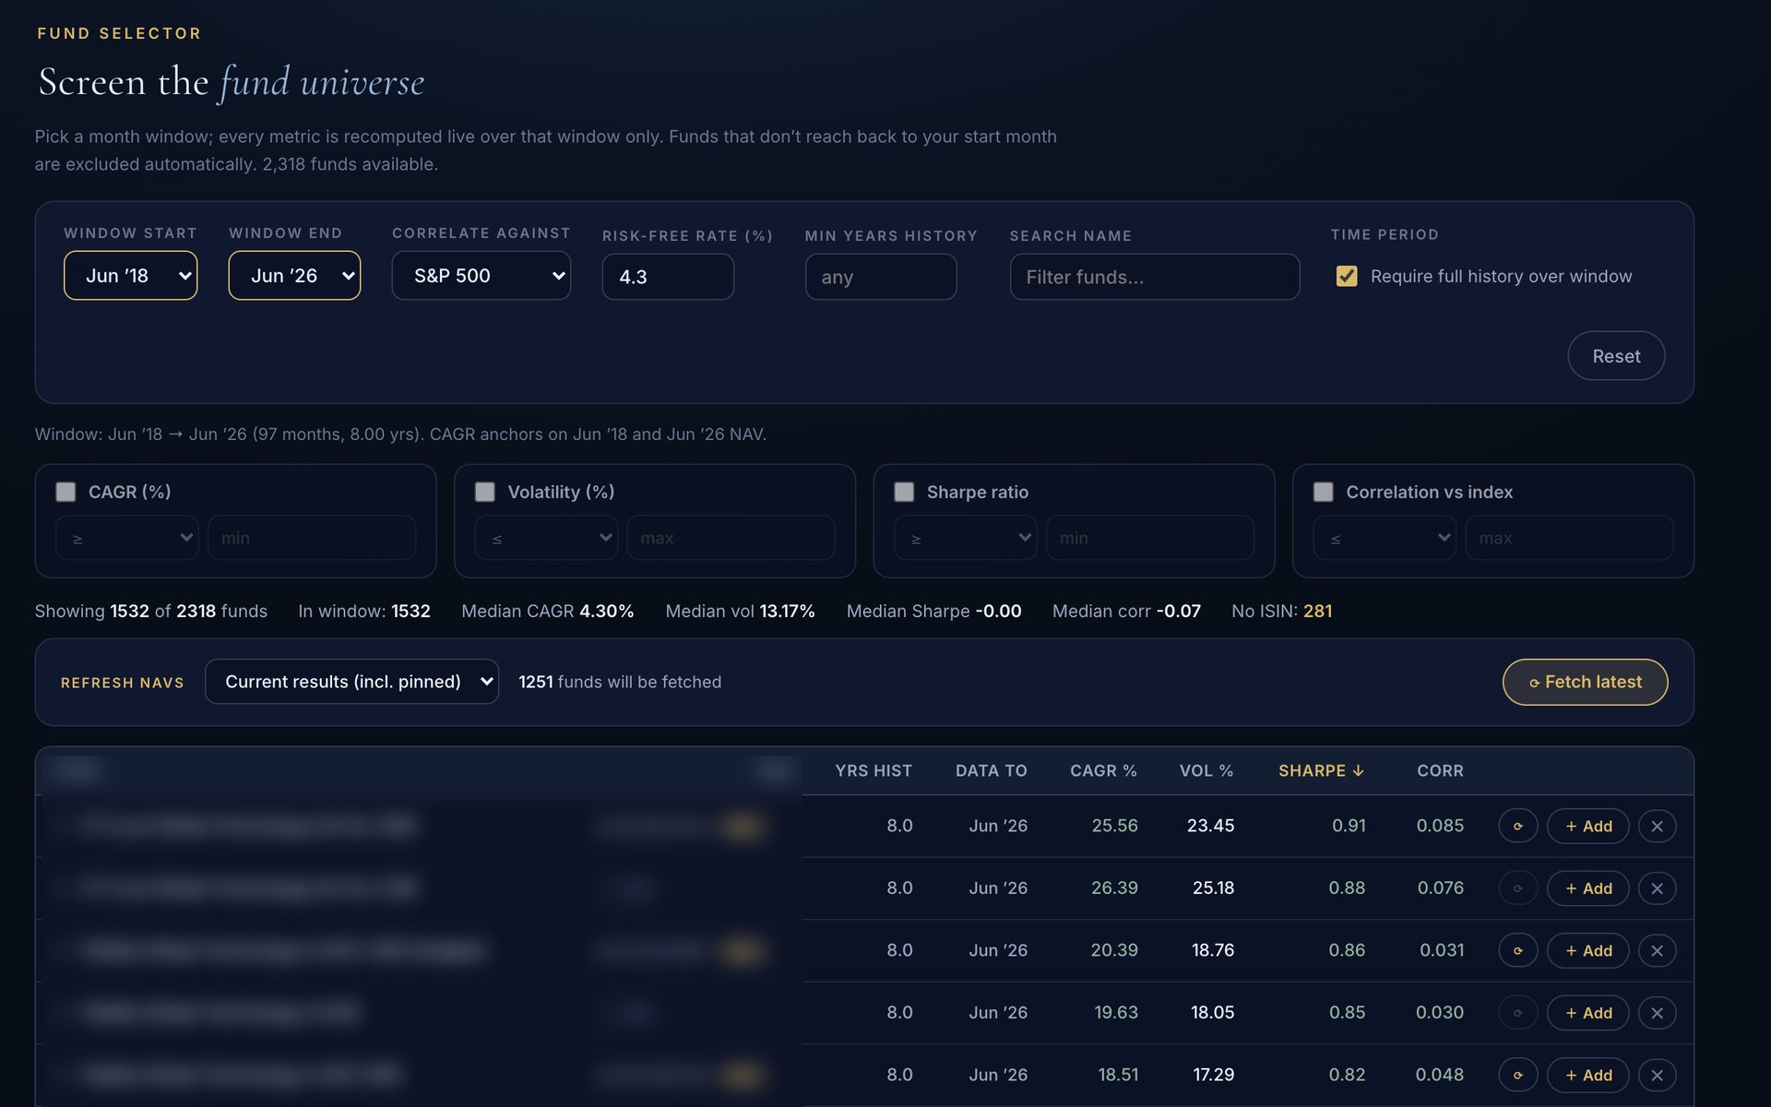
Task: Add the fund with vol 23.45
Action: point(1587,826)
